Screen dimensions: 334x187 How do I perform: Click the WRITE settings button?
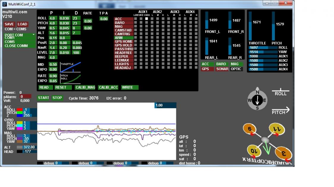(x=130, y=87)
